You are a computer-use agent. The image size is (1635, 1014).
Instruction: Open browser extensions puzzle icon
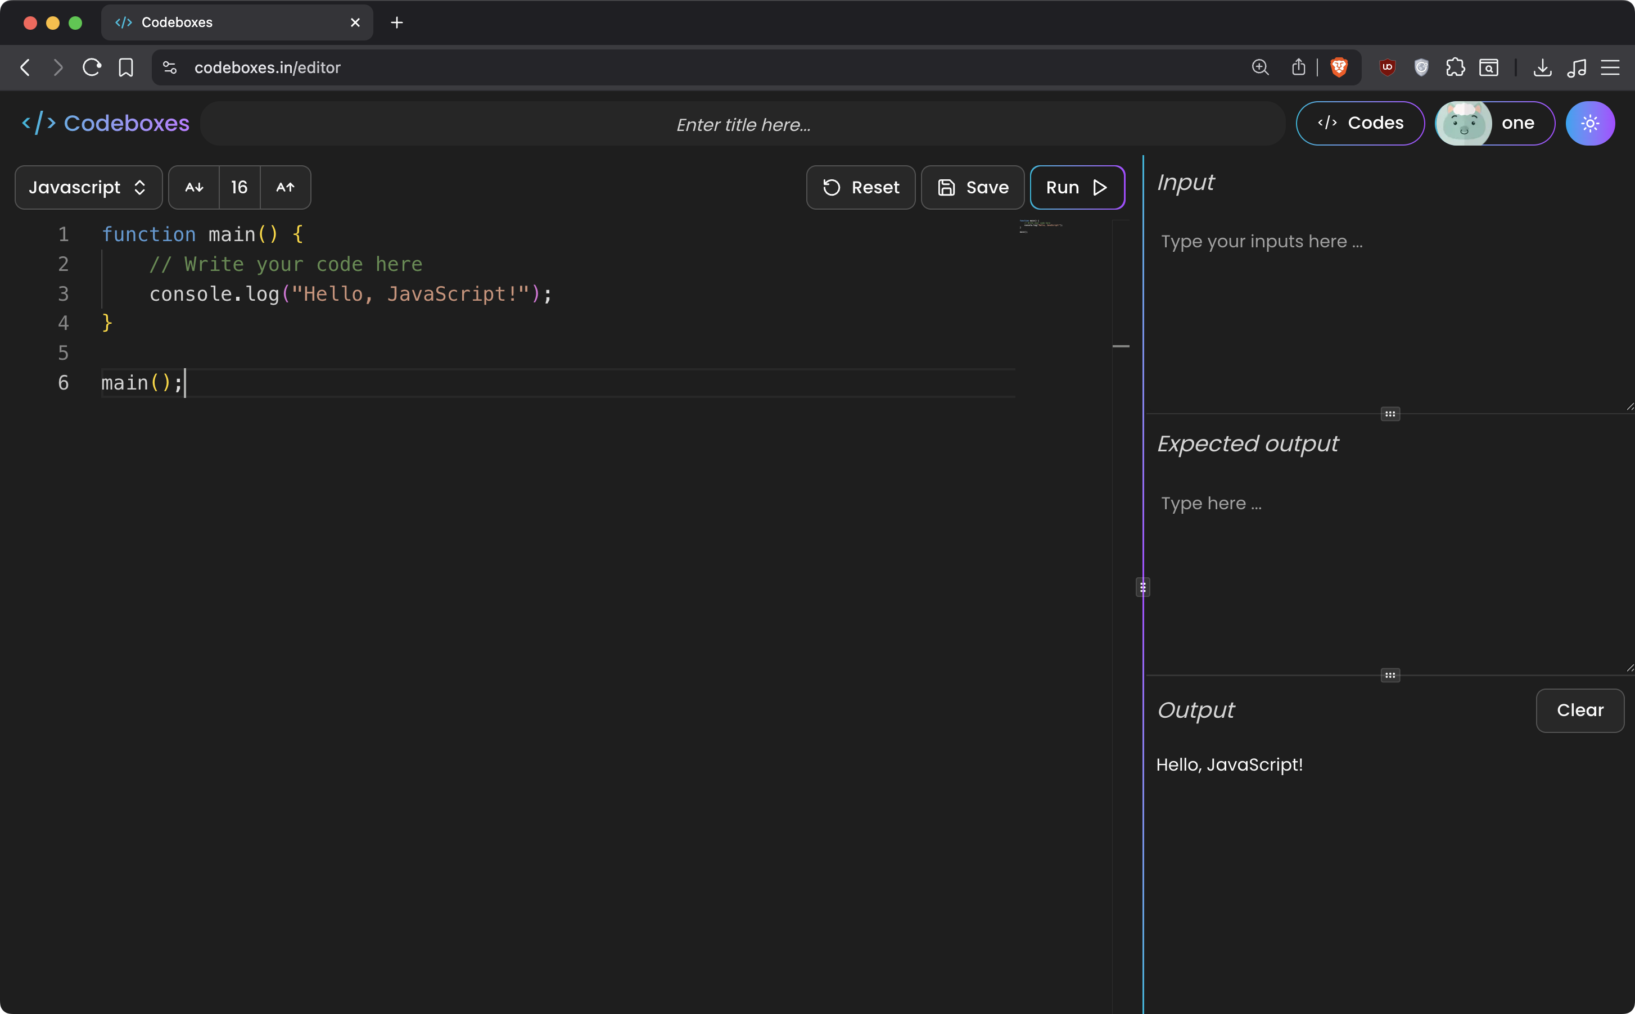pyautogui.click(x=1455, y=67)
